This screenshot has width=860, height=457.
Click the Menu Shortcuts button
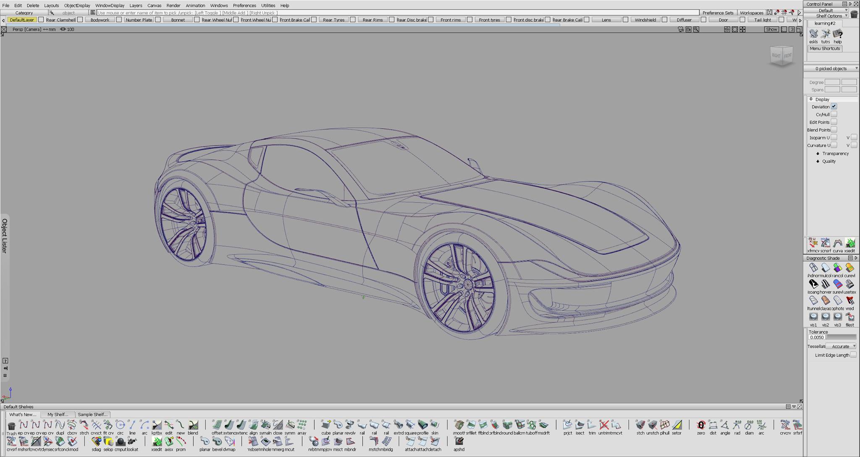tap(825, 49)
